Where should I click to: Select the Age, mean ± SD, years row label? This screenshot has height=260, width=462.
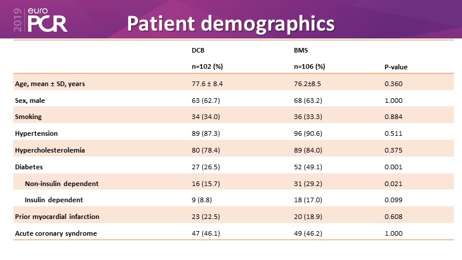[50, 84]
